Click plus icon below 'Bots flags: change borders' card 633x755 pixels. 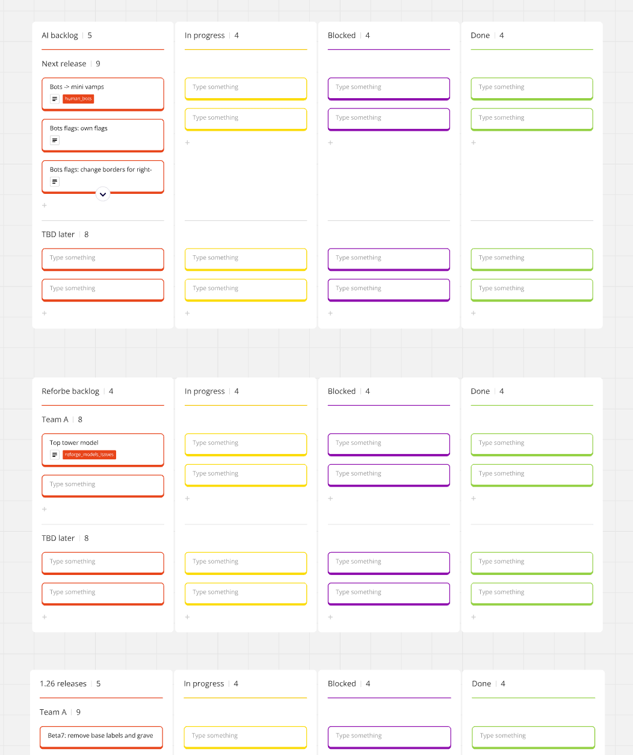coord(45,205)
